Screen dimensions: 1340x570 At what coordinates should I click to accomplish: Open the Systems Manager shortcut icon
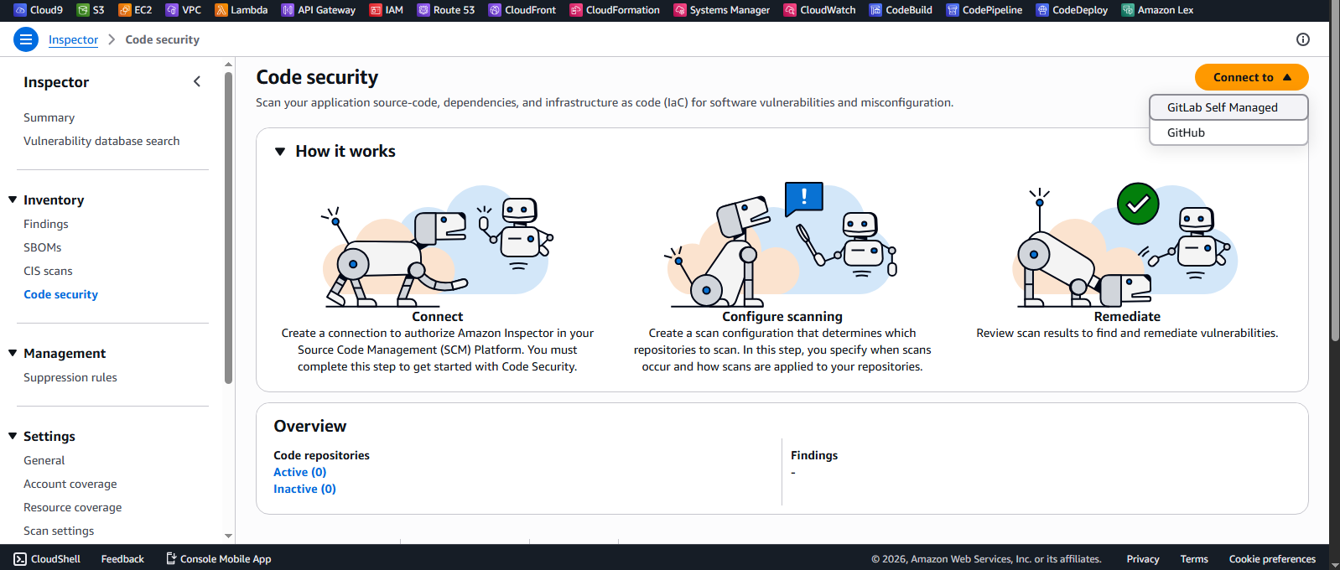tap(680, 10)
